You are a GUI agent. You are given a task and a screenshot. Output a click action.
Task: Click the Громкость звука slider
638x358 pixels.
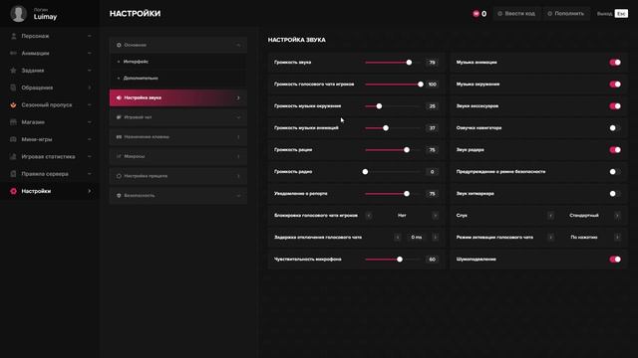[x=393, y=63]
